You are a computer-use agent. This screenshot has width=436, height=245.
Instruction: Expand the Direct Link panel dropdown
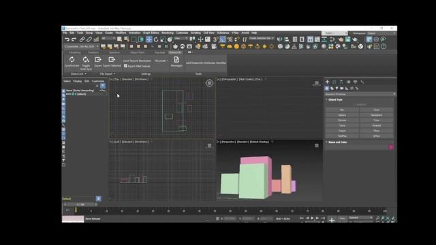click(x=78, y=74)
